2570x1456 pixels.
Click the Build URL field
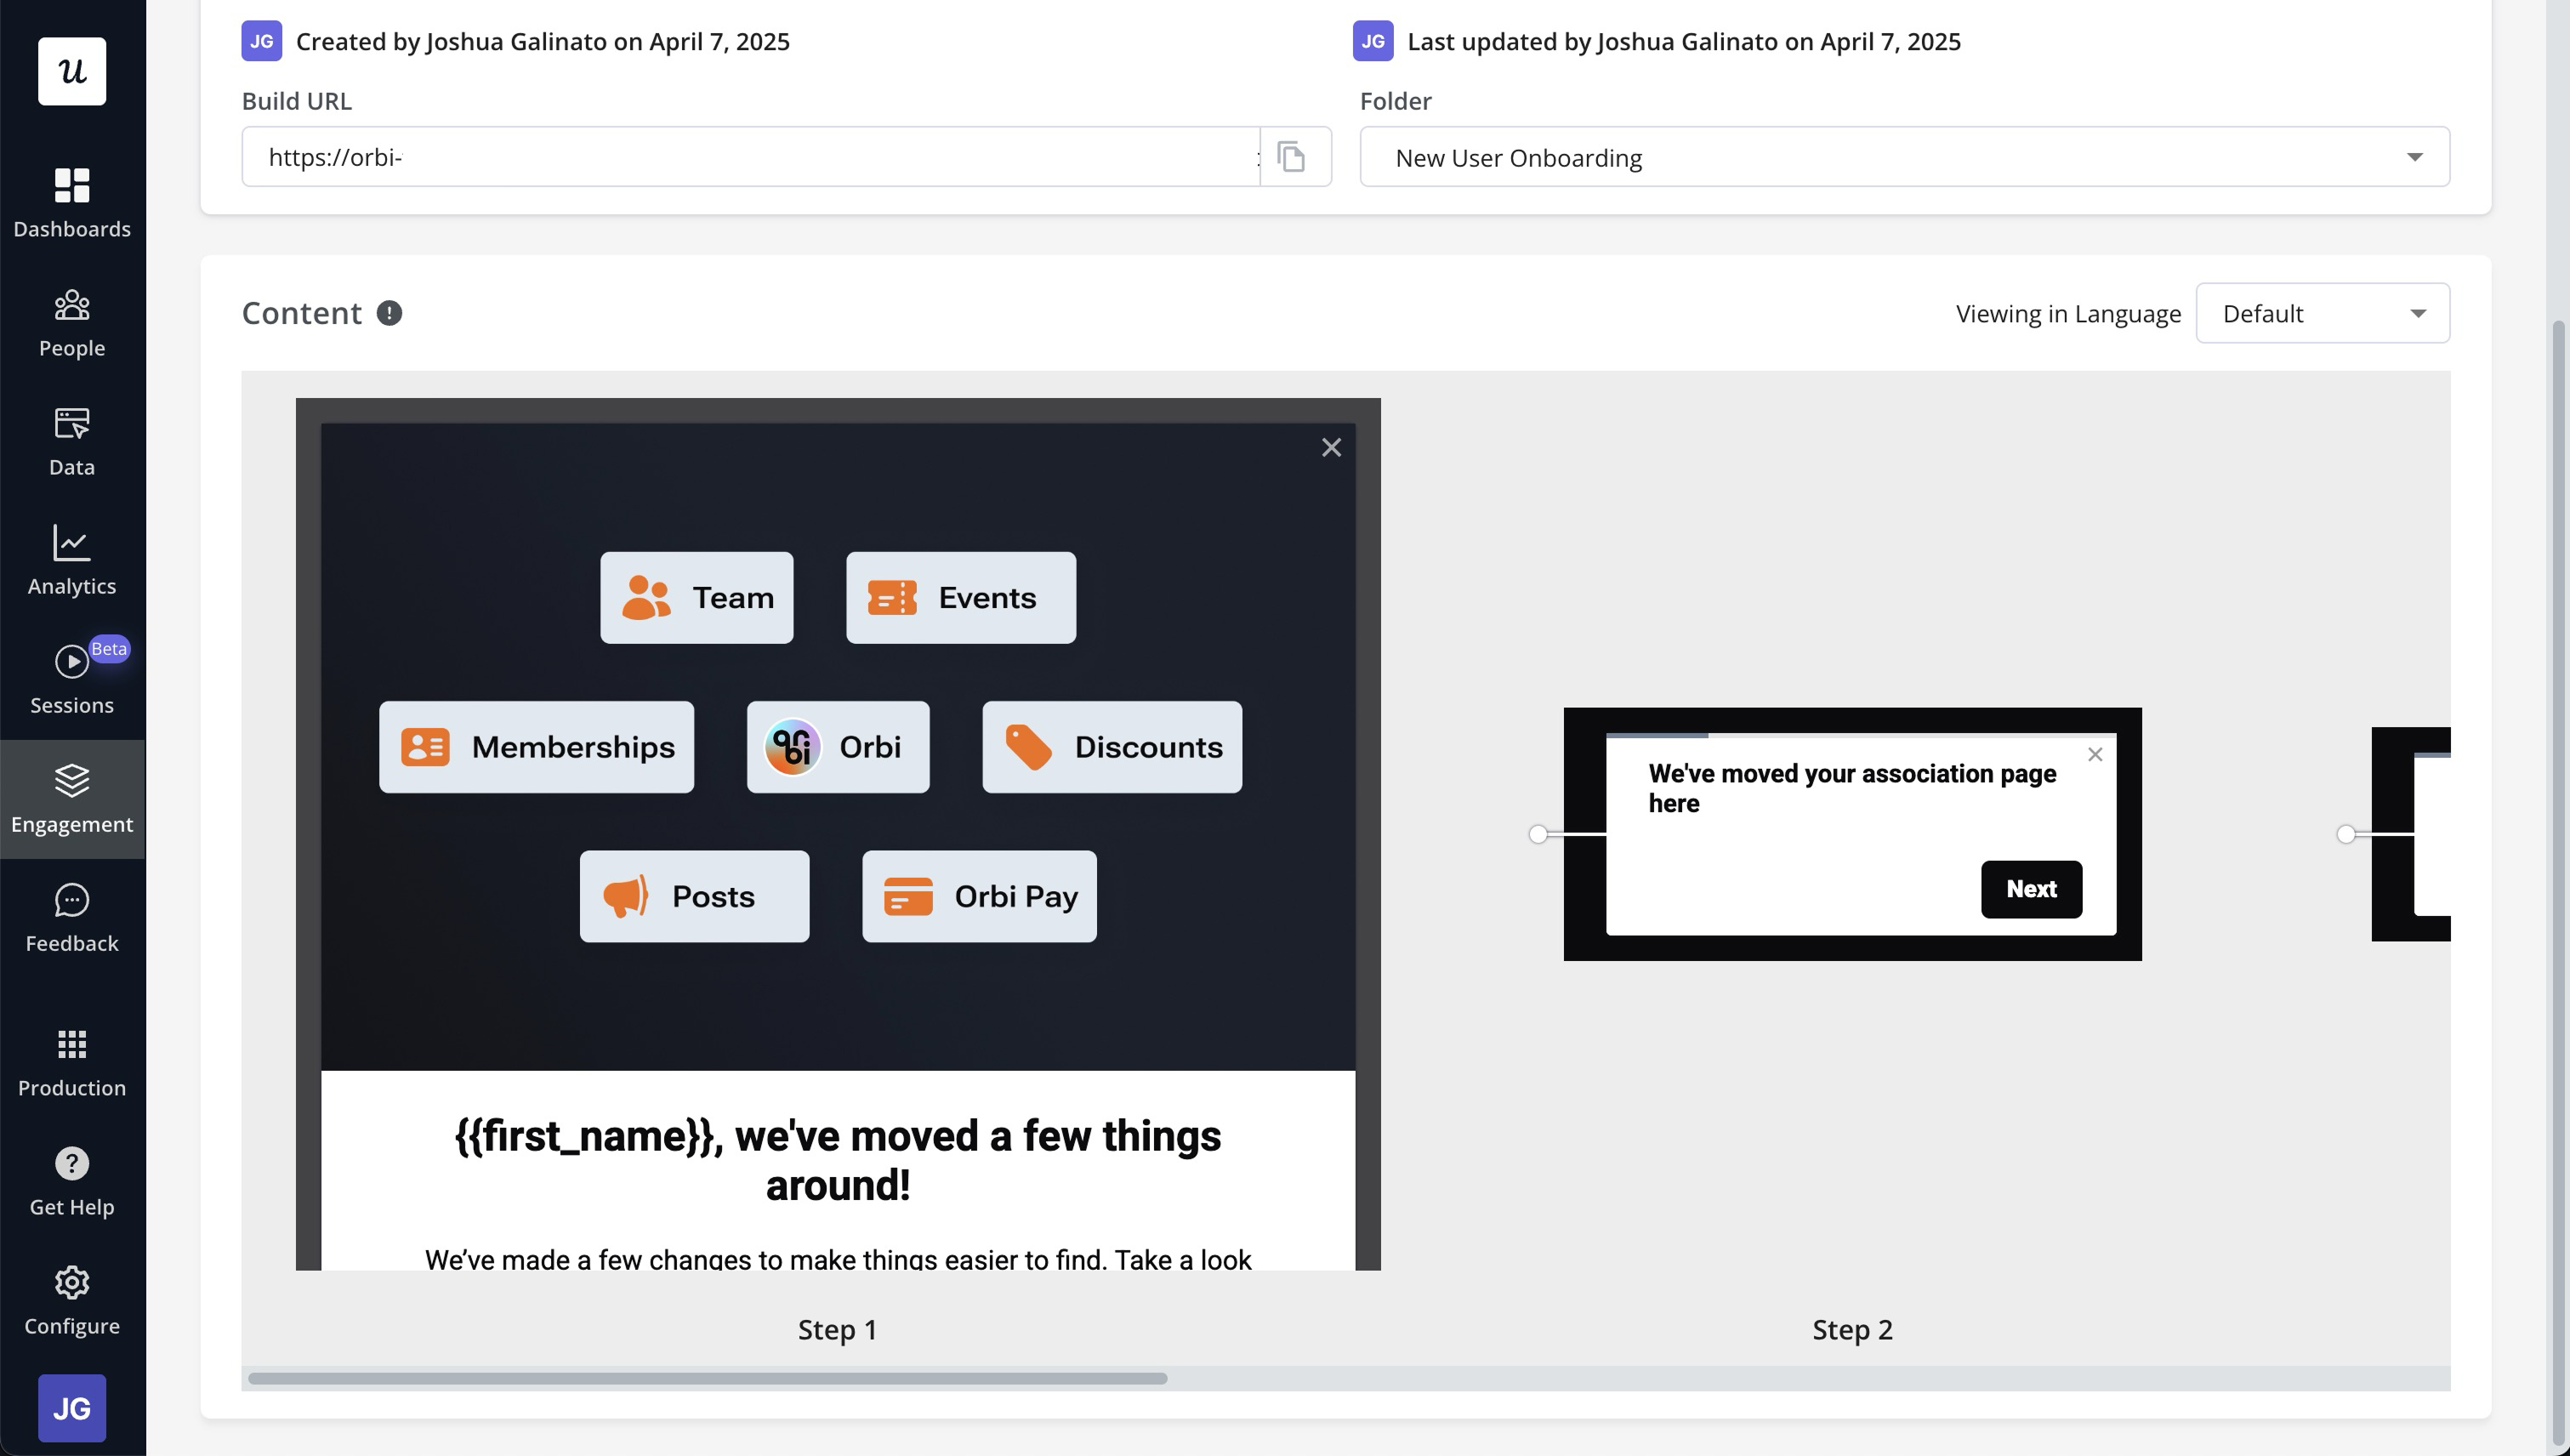750,157
